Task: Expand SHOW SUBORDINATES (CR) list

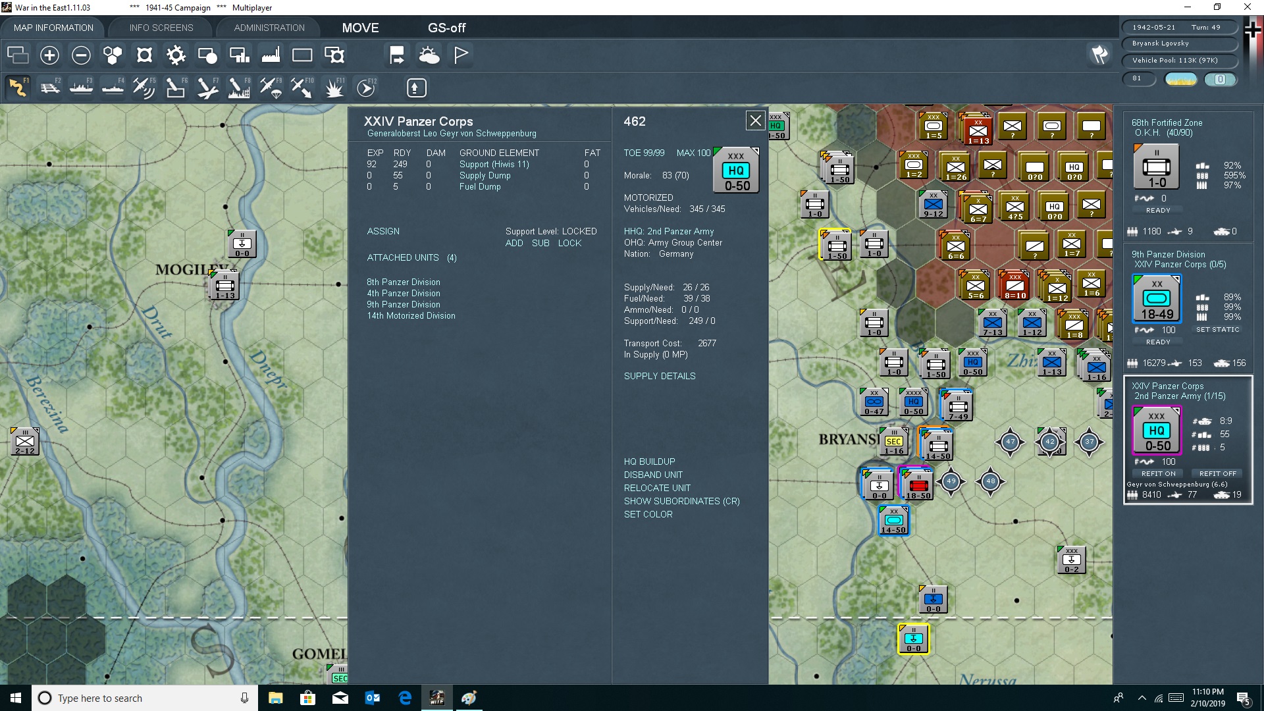Action: [x=681, y=501]
